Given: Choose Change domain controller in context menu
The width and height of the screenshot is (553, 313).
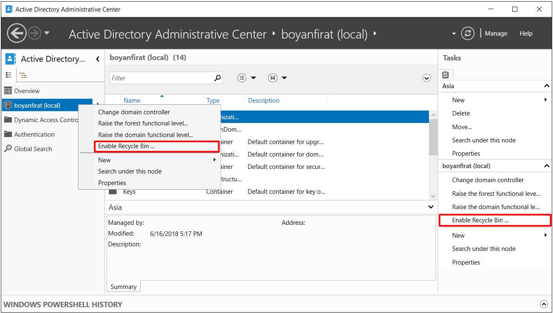Looking at the screenshot, I should [134, 112].
